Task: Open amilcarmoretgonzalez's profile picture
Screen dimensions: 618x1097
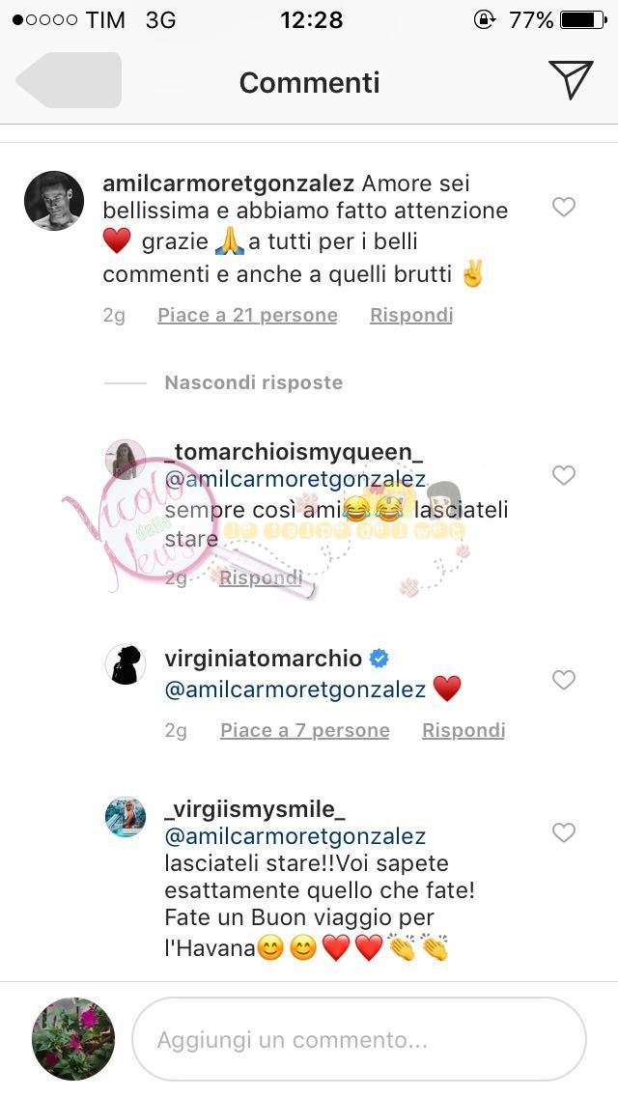Action: tap(52, 201)
